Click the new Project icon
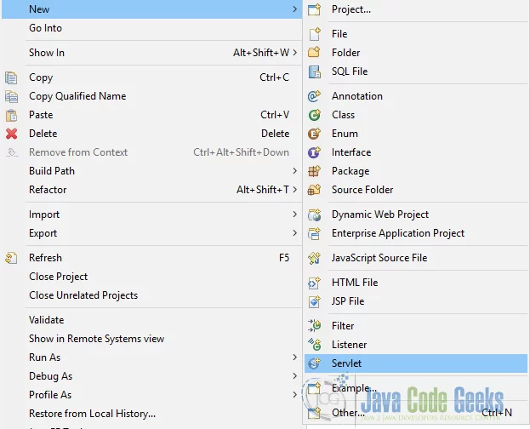 314,9
